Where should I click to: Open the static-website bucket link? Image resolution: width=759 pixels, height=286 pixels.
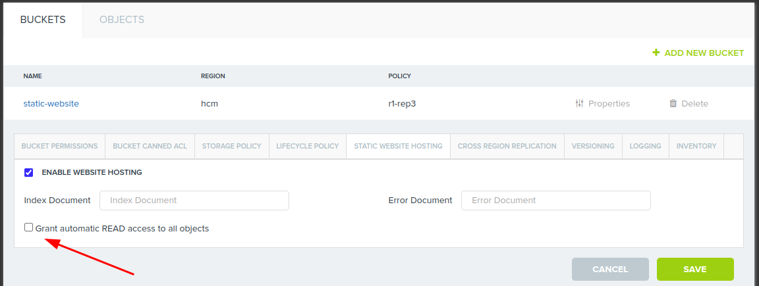tap(51, 103)
